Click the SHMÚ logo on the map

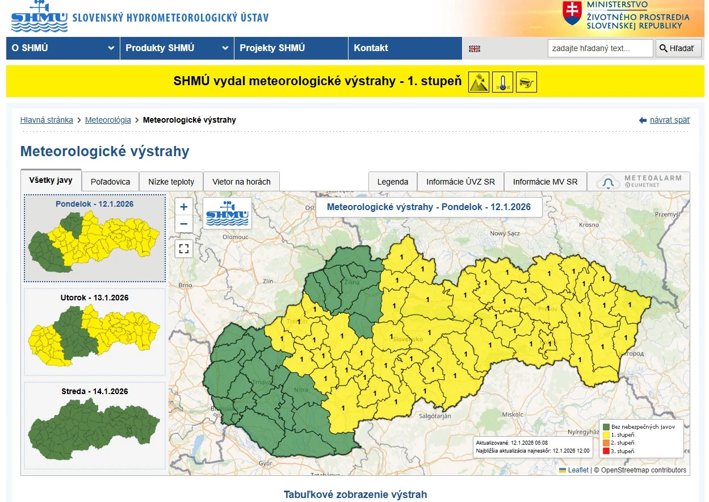(x=227, y=212)
